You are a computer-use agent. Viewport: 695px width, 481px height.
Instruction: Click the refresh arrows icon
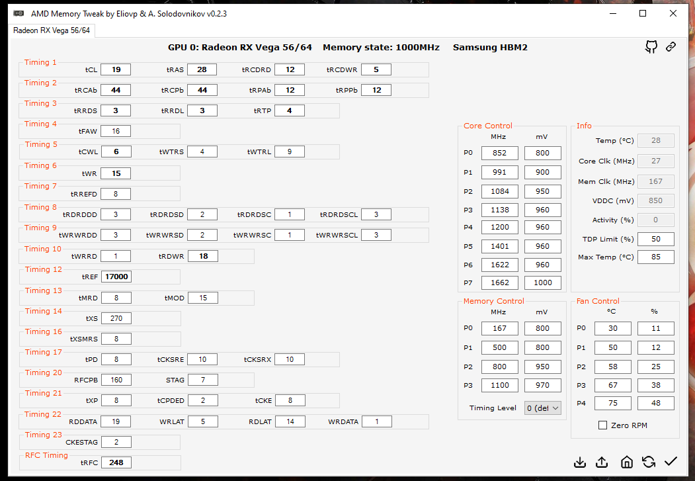(x=649, y=462)
